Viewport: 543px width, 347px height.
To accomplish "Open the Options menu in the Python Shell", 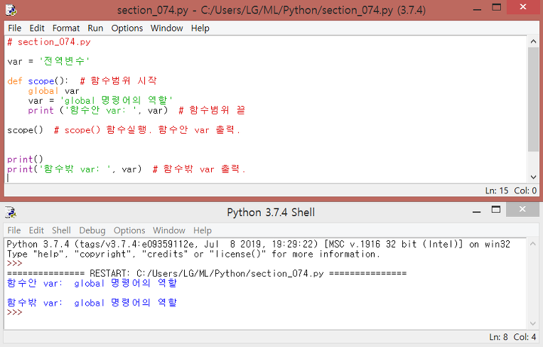I will [129, 230].
